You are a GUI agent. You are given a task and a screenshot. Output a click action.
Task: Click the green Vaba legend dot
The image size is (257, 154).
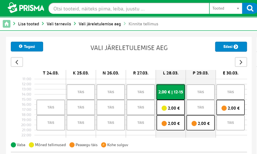[x=13, y=145]
